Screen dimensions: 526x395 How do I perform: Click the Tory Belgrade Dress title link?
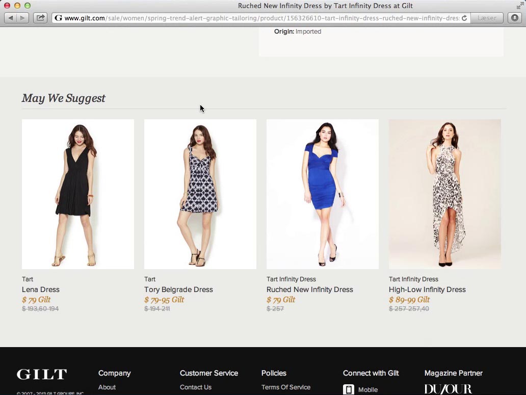178,289
